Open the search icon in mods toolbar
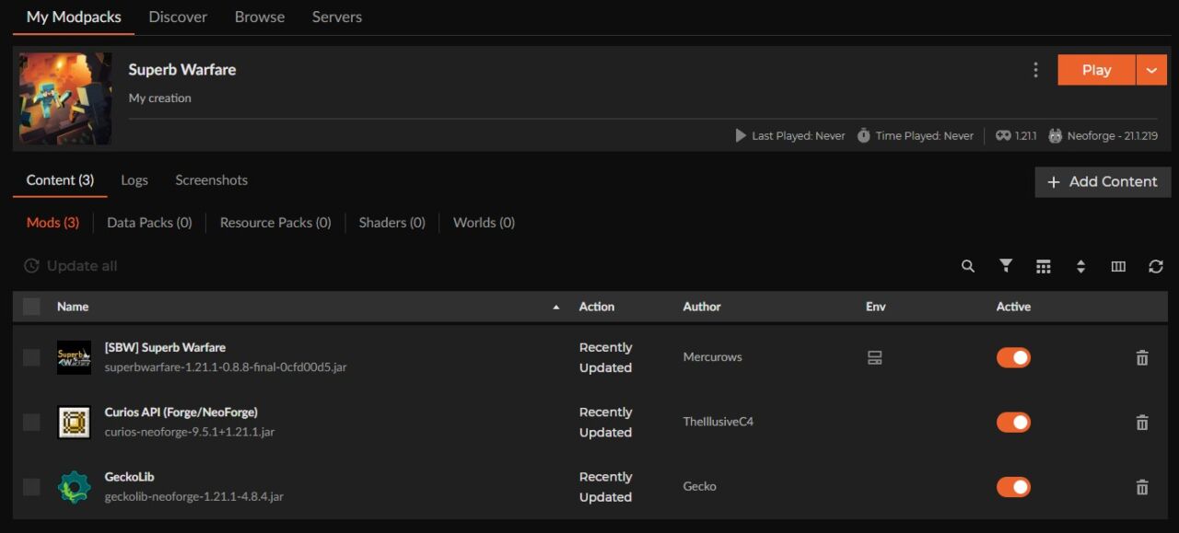 [x=968, y=266]
